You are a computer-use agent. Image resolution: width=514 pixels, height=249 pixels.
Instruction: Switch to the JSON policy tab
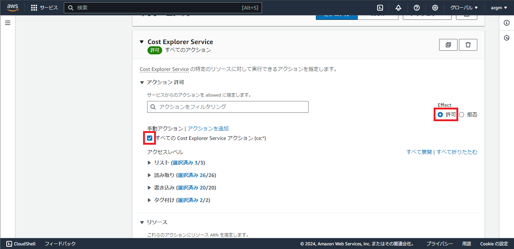coord(378,16)
